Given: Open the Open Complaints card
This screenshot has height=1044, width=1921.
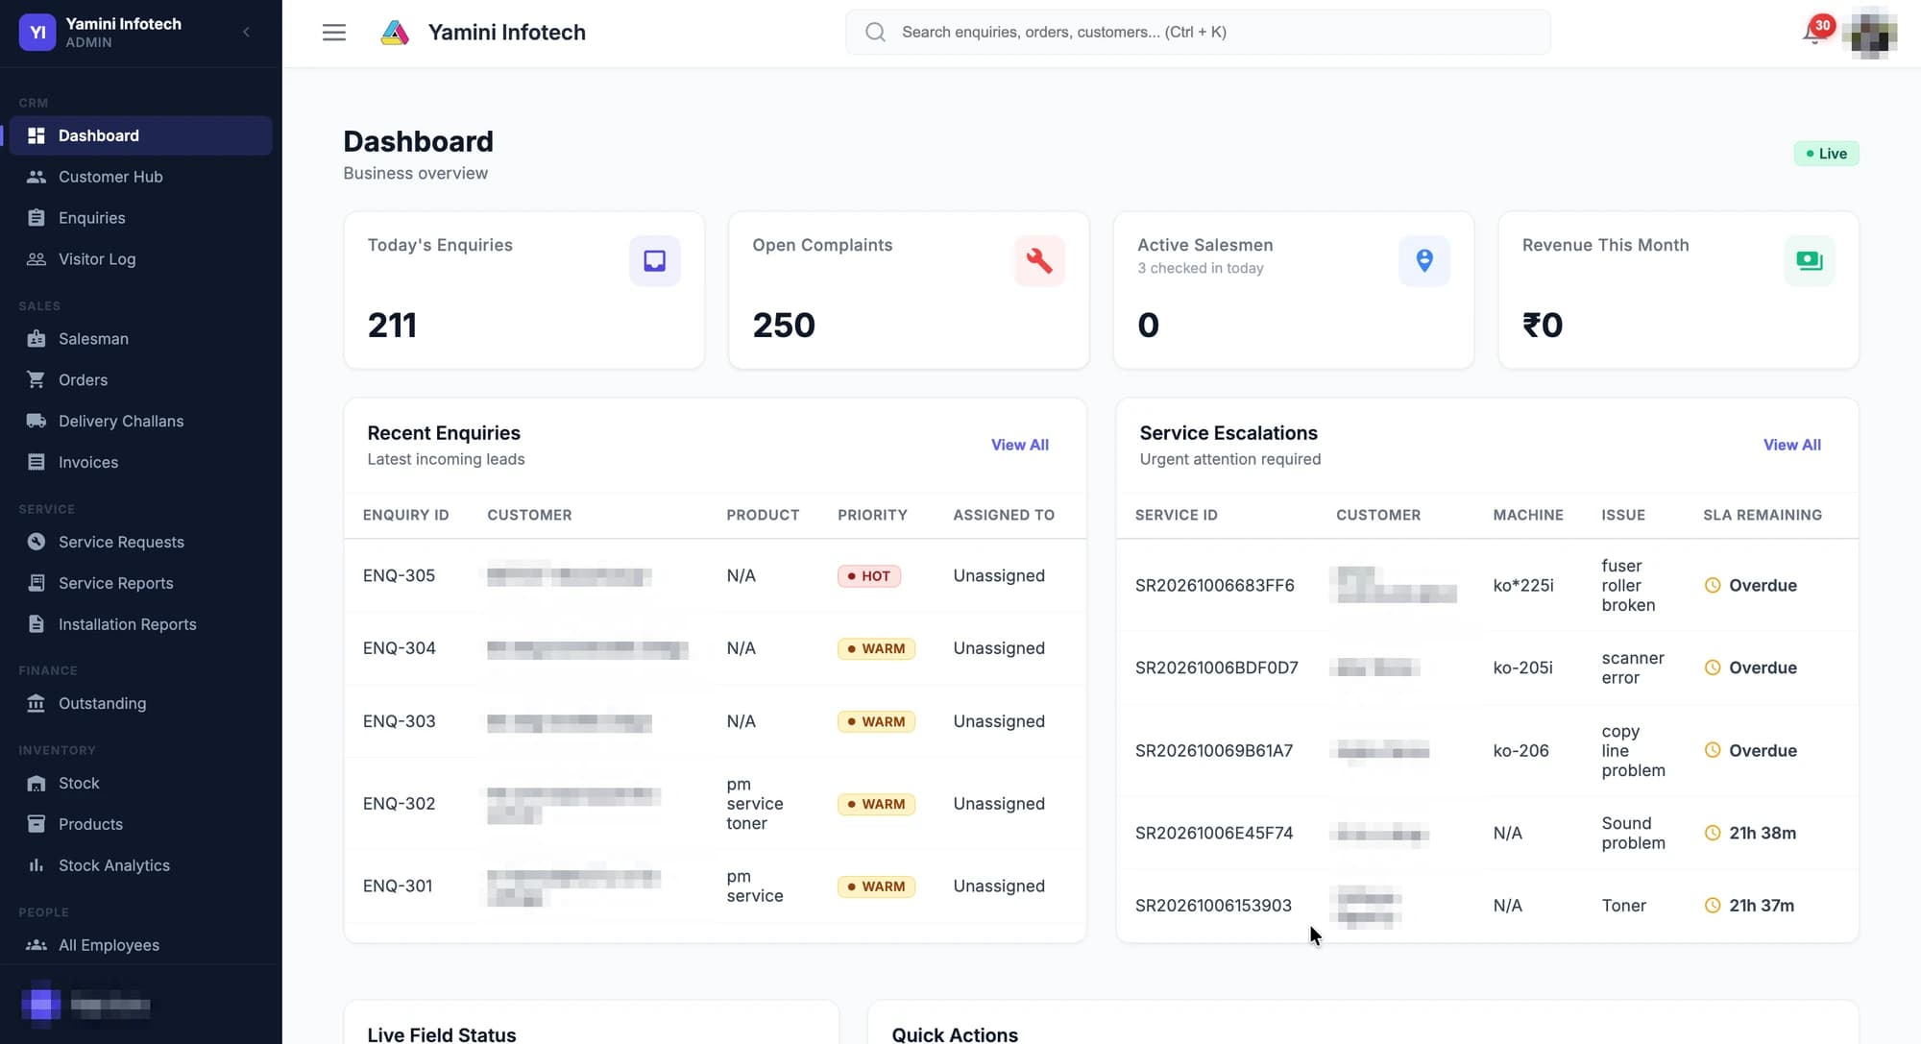Looking at the screenshot, I should pyautogui.click(x=909, y=290).
